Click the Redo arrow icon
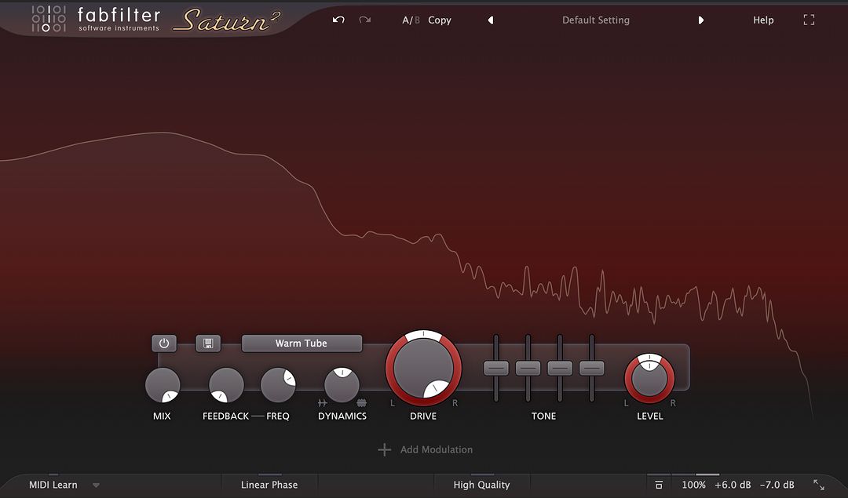This screenshot has height=498, width=848. [364, 20]
